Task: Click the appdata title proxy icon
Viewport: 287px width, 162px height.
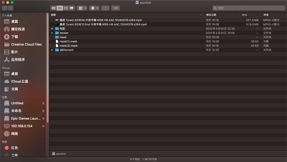Action: click(x=137, y=2)
